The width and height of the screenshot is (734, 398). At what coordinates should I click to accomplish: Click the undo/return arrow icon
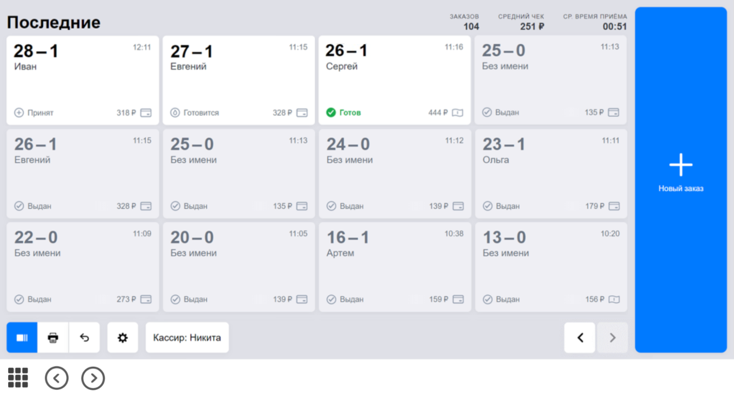[x=84, y=338]
